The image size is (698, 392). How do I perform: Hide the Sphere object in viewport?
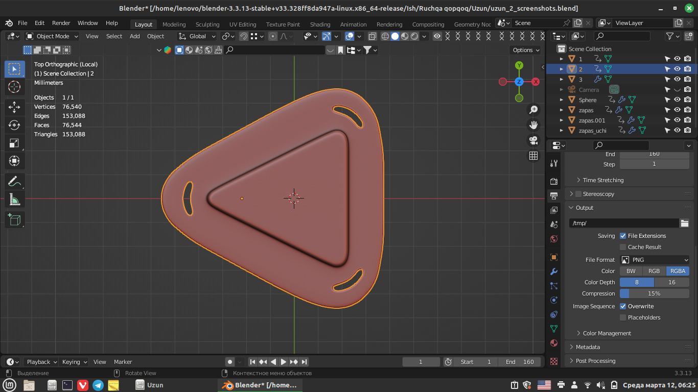pyautogui.click(x=678, y=100)
